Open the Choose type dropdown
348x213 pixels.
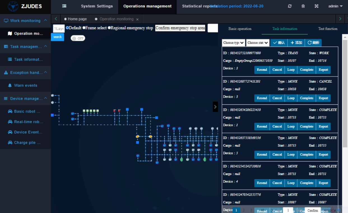[233, 43]
